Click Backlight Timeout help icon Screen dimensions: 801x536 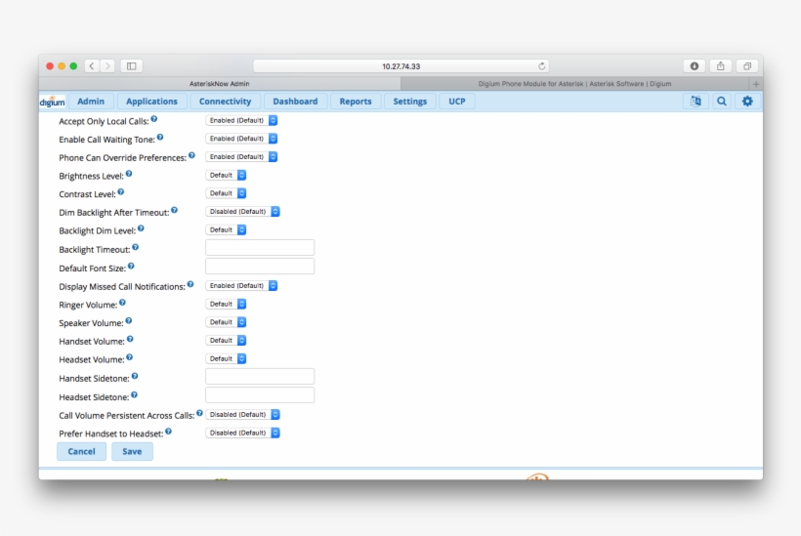(136, 248)
